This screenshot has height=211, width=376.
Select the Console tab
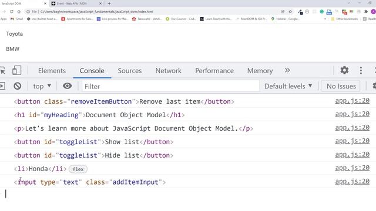[x=92, y=71]
